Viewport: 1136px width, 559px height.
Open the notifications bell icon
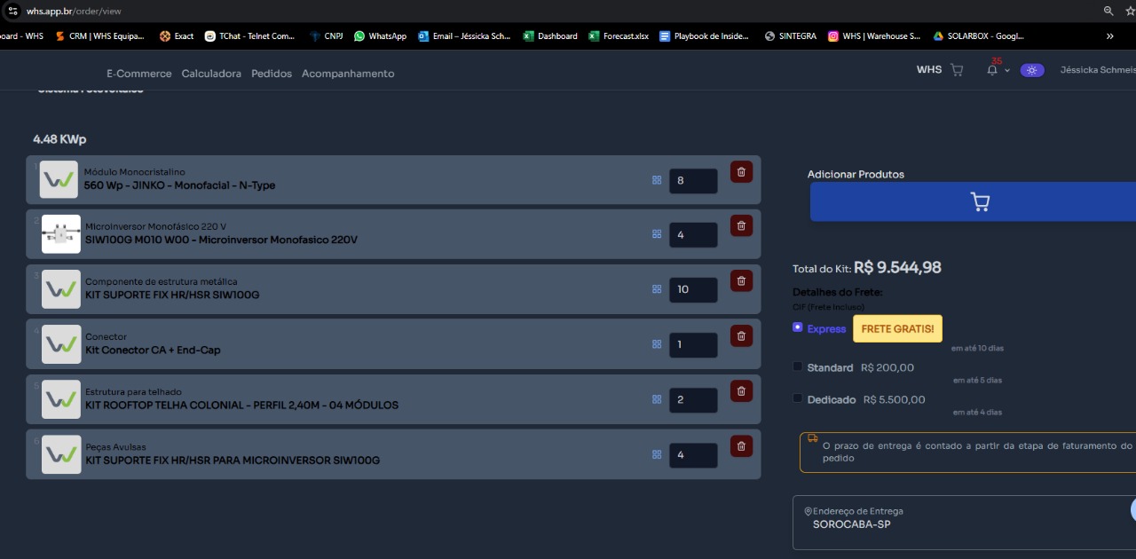(x=992, y=70)
